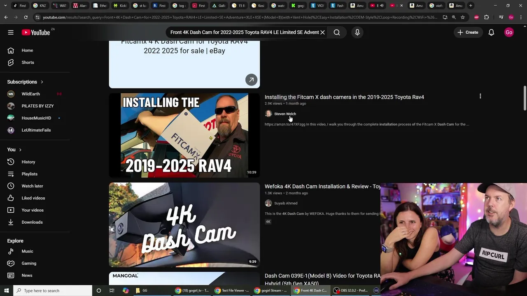Expand the You section
The height and width of the screenshot is (296, 527).
coord(14,150)
